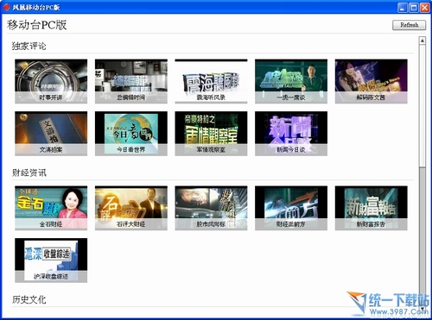Screen dimensions: 432x320
Task: Click the 独家评论 section heading
Action: (29, 46)
